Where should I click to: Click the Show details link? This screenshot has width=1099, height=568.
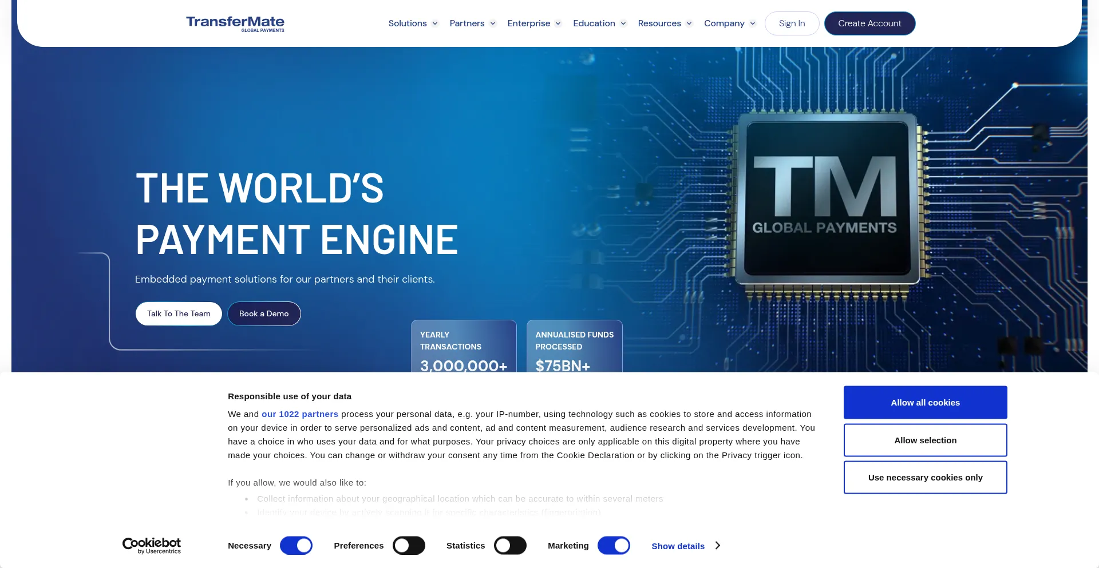point(678,546)
